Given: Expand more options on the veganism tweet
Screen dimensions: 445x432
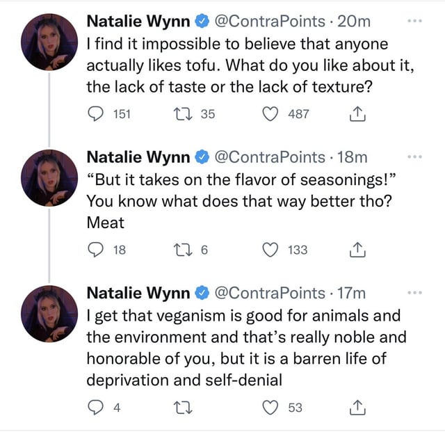Looking at the screenshot, I should pos(416,293).
